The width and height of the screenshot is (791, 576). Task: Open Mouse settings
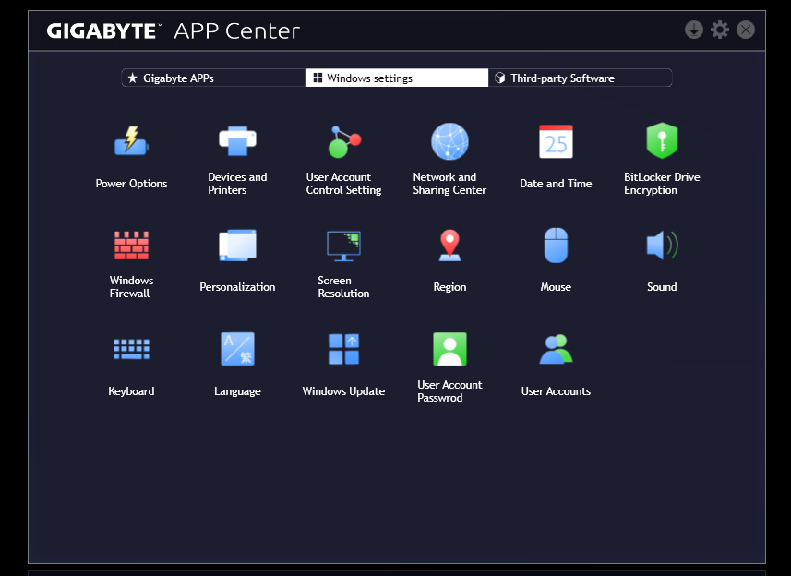pyautogui.click(x=556, y=246)
